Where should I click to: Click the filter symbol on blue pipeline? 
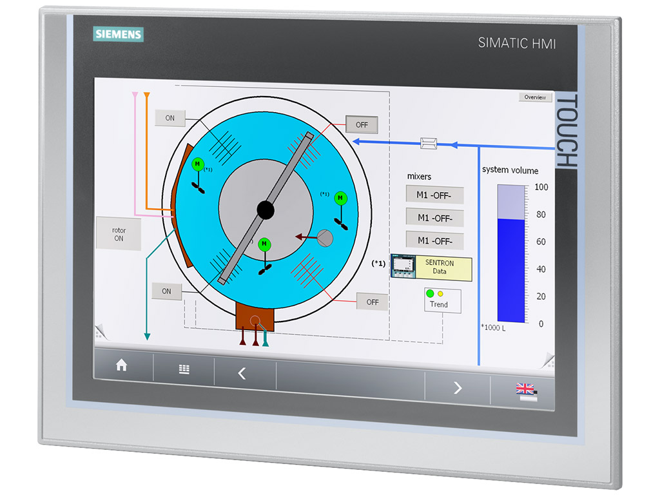pos(429,143)
